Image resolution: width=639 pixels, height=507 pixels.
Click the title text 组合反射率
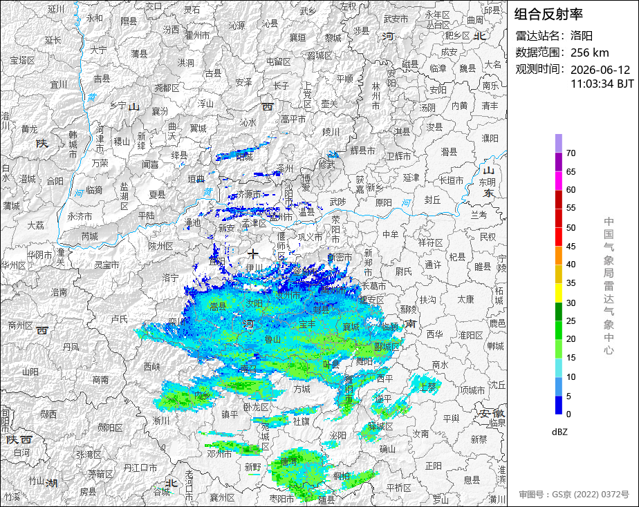tap(548, 15)
